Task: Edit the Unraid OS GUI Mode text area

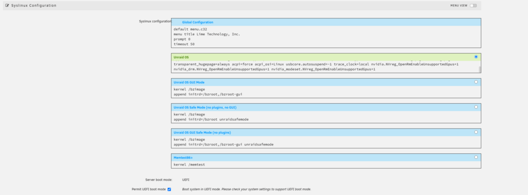Action: [326, 92]
